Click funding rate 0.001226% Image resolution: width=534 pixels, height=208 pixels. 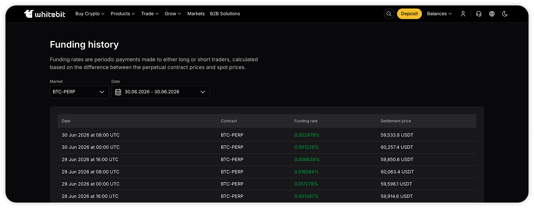point(307,147)
